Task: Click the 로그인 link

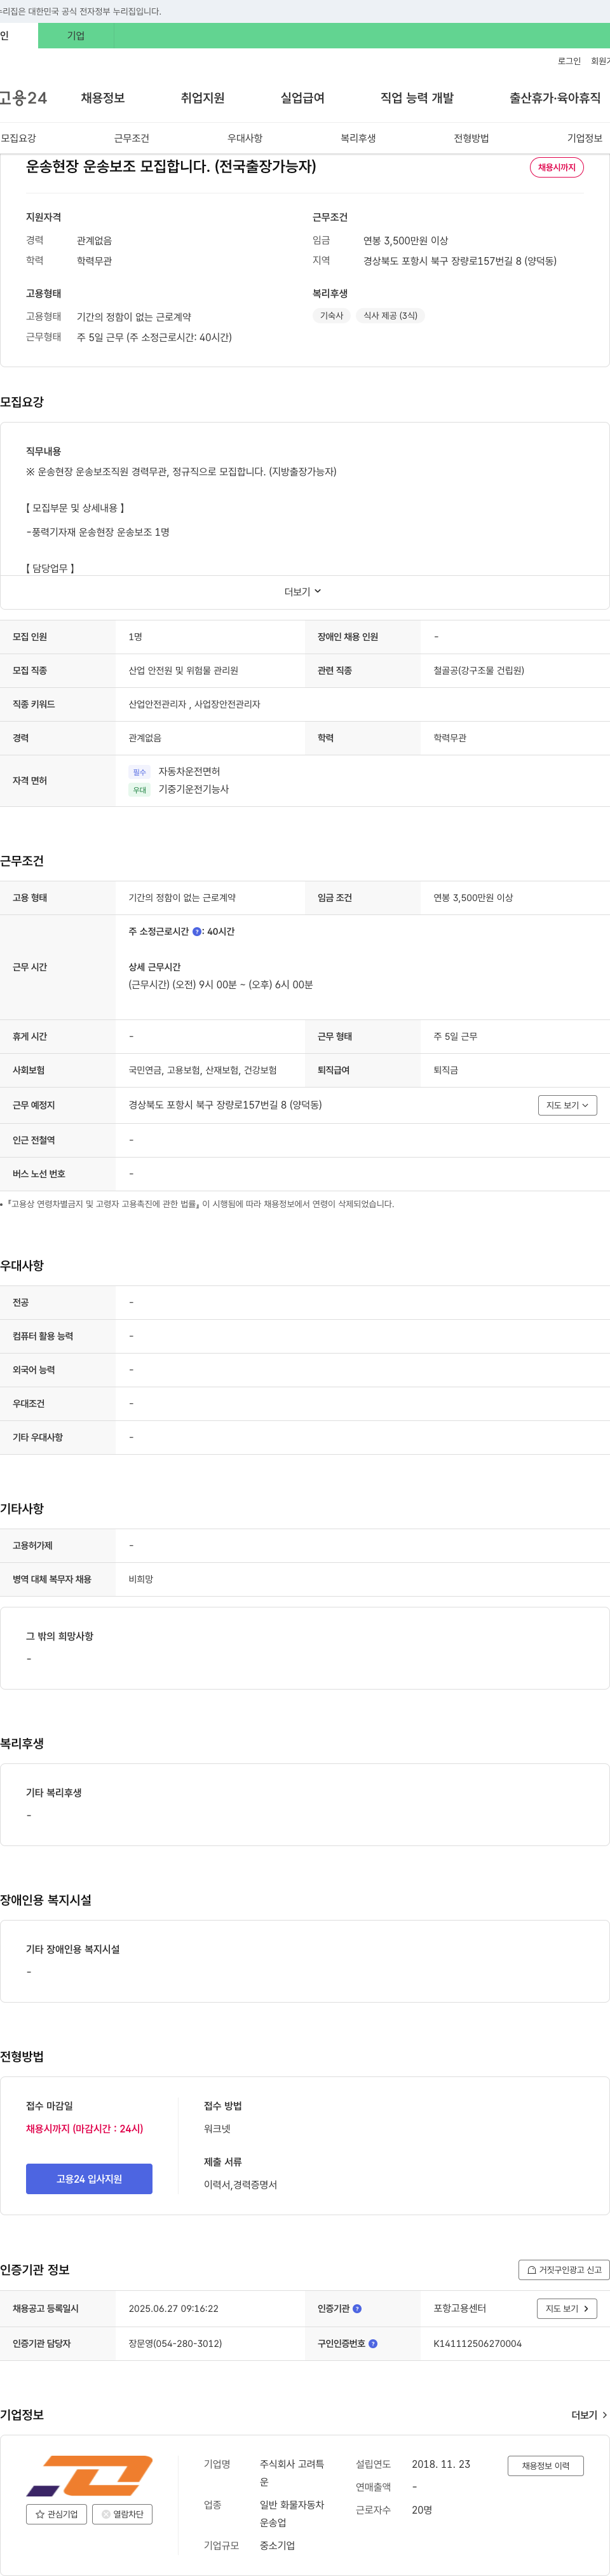Action: point(569,61)
